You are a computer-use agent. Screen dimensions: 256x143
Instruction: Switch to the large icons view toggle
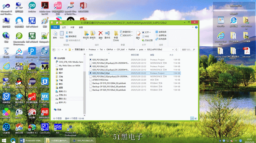[196, 119]
